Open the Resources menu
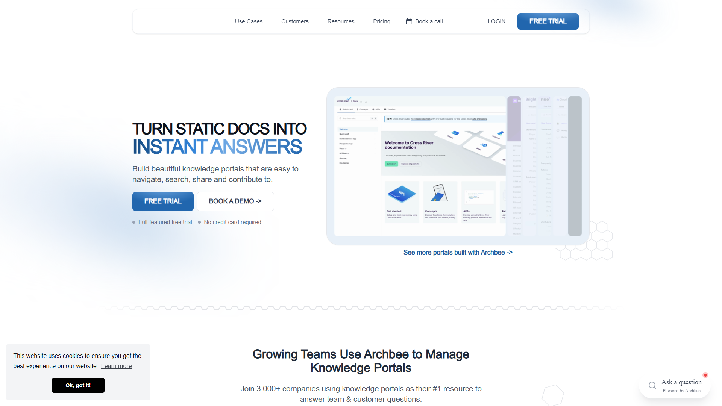 tap(341, 21)
